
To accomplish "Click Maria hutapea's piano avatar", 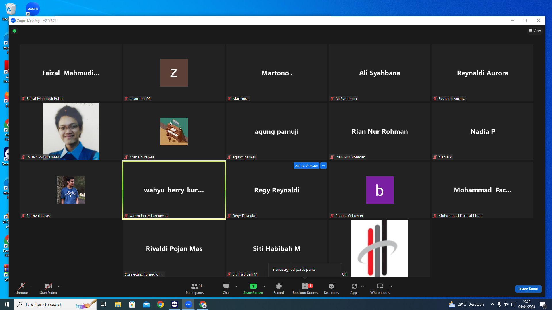I will tap(174, 131).
